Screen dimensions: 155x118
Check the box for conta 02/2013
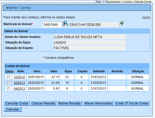click(x=9, y=83)
